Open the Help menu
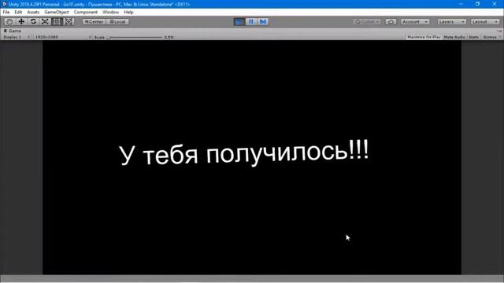This screenshot has height=283, width=504. click(128, 13)
